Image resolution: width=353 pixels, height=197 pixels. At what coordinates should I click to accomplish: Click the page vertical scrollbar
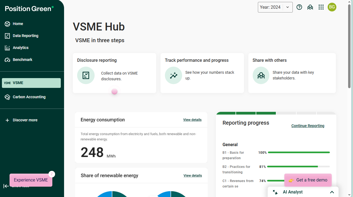(349, 46)
